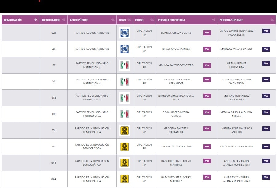Click the PRD logo for Luis Angel Diaz

pyautogui.click(x=124, y=147)
